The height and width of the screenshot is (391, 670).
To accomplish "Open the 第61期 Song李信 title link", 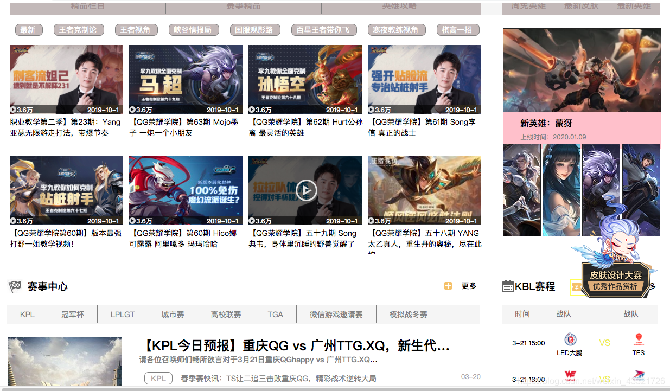I will (x=422, y=127).
